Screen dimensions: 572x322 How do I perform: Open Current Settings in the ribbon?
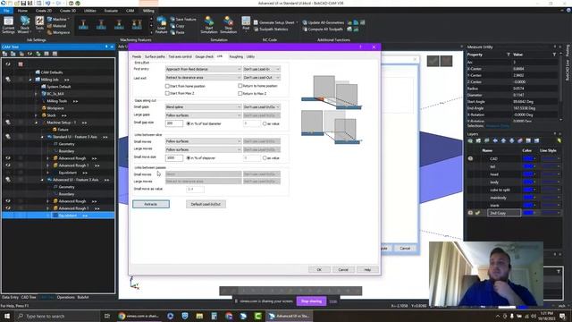(x=8, y=25)
